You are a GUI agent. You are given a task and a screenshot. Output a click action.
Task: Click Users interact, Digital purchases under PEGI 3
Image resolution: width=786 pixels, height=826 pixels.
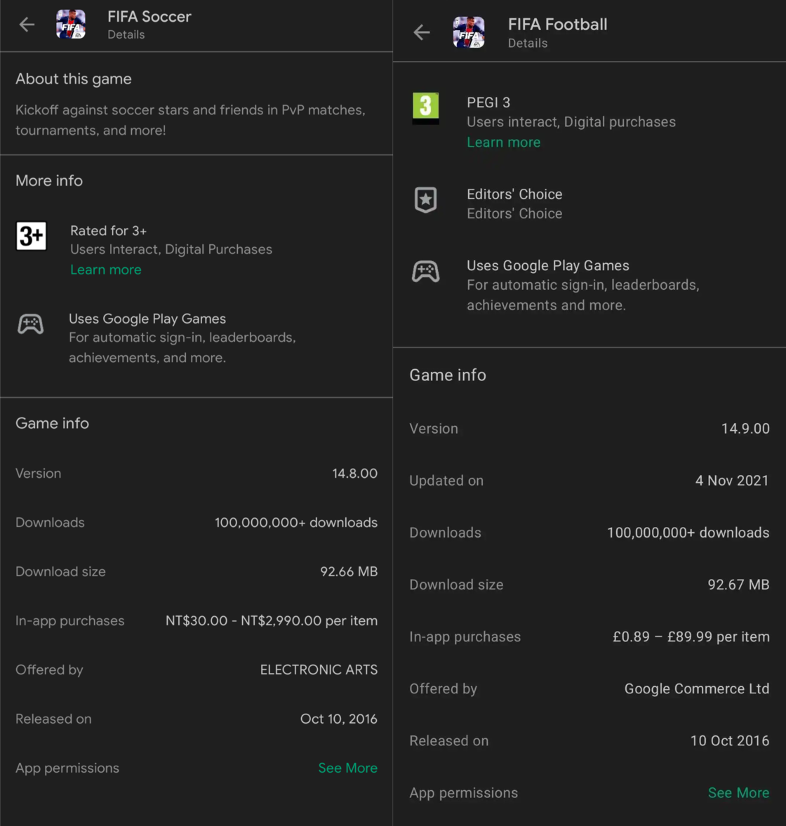point(571,121)
